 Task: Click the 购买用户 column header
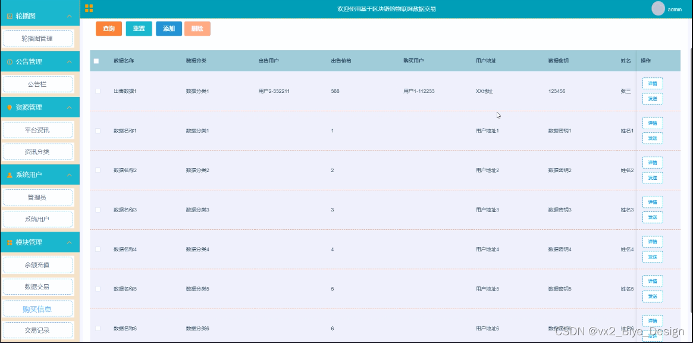tap(413, 61)
